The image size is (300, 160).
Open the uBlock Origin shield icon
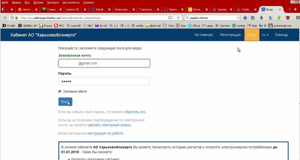pos(288,18)
